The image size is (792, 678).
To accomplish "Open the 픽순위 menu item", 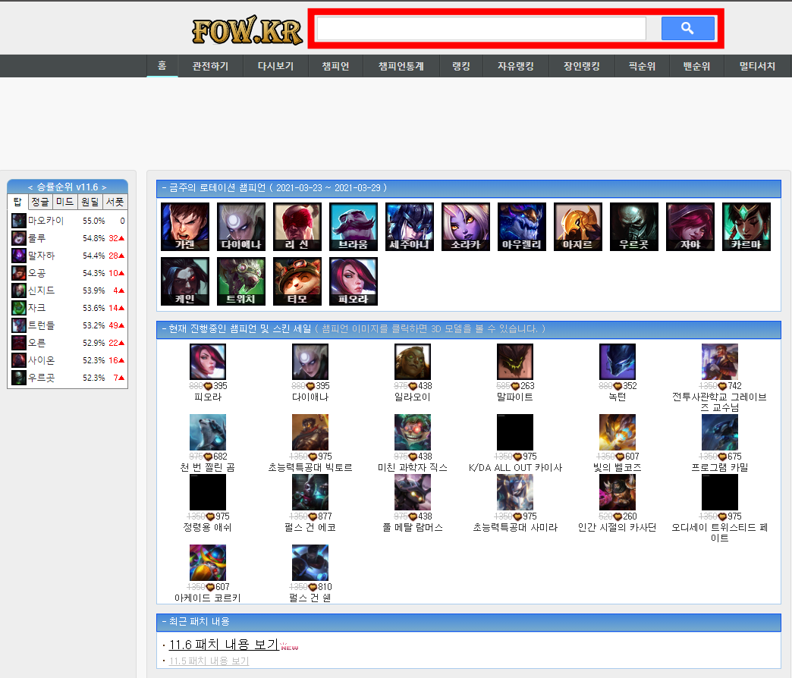I will coord(642,66).
